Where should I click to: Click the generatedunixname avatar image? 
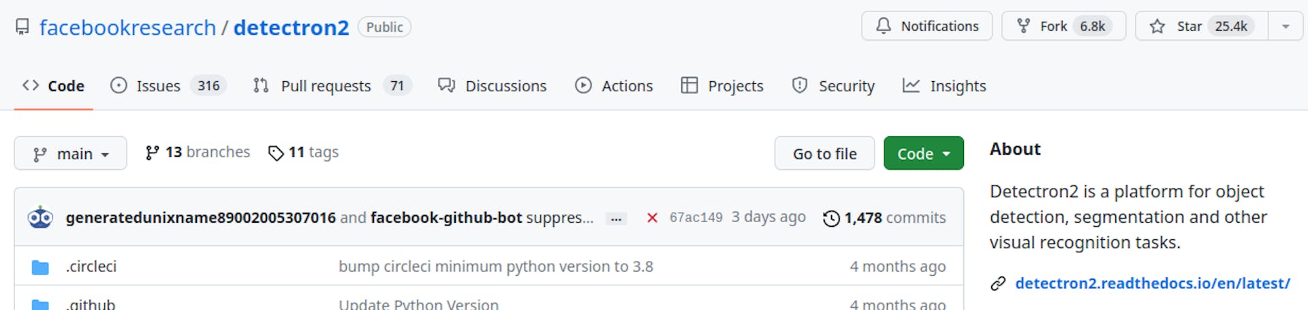click(40, 217)
